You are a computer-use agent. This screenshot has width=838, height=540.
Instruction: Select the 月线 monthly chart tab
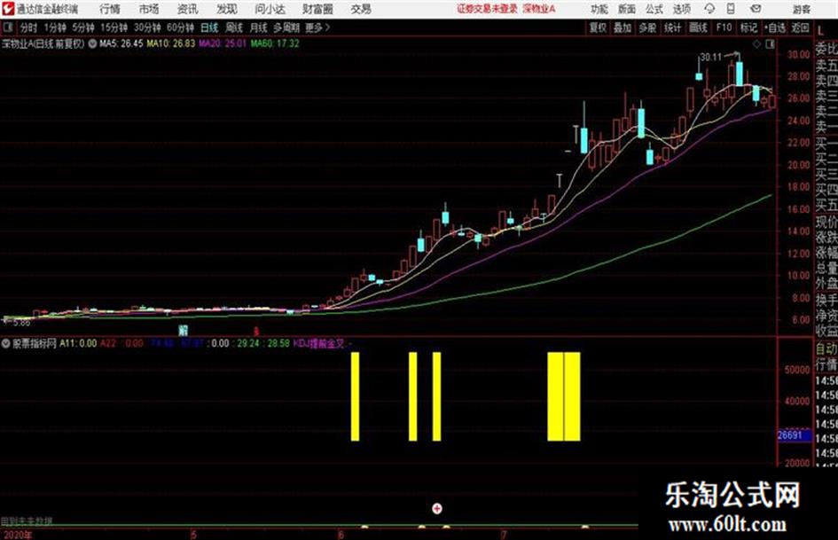(x=259, y=27)
